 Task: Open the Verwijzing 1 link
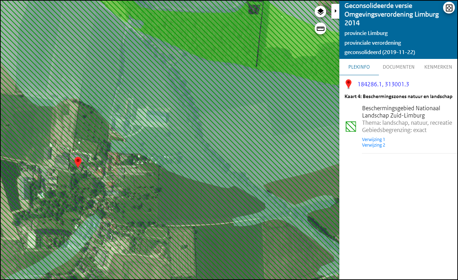373,140
